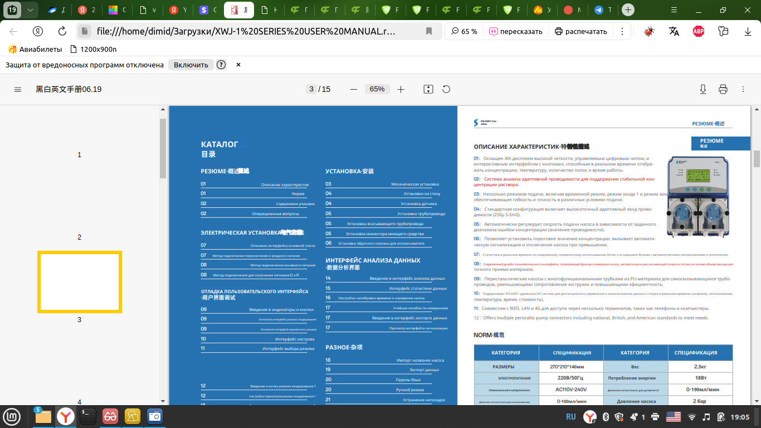Zoom in the PDF with the plus button

click(x=401, y=89)
